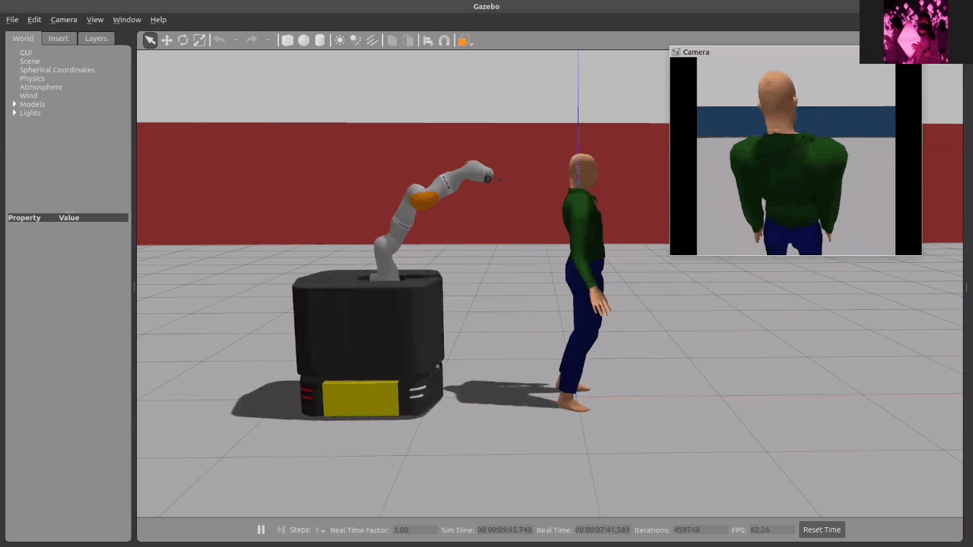Insert a box shape
The image size is (973, 547).
tap(287, 40)
